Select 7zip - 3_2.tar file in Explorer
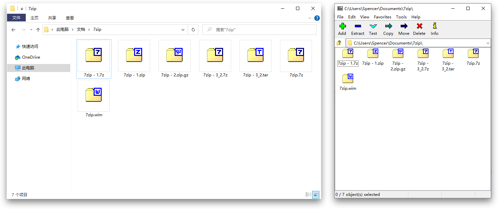498x209 pixels. click(256, 59)
